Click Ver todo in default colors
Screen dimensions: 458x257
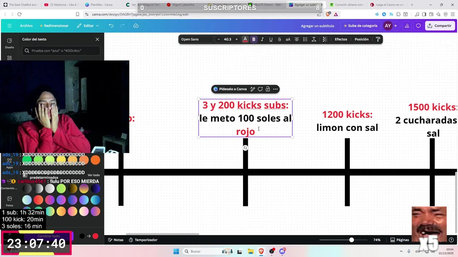click(x=94, y=175)
